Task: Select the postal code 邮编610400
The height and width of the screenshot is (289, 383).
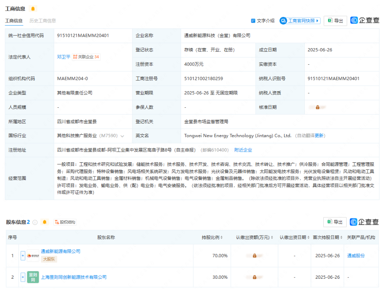Action: point(215,150)
